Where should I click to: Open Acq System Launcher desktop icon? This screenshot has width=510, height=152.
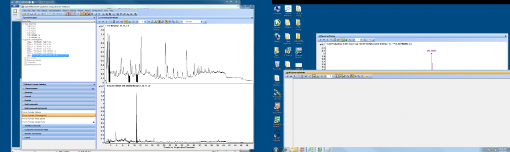tap(277, 93)
